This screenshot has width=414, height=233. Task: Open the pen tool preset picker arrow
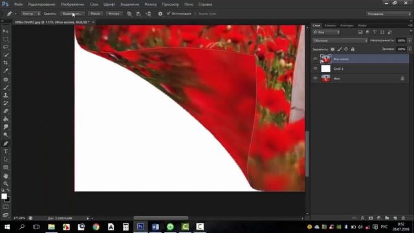pyautogui.click(x=16, y=14)
